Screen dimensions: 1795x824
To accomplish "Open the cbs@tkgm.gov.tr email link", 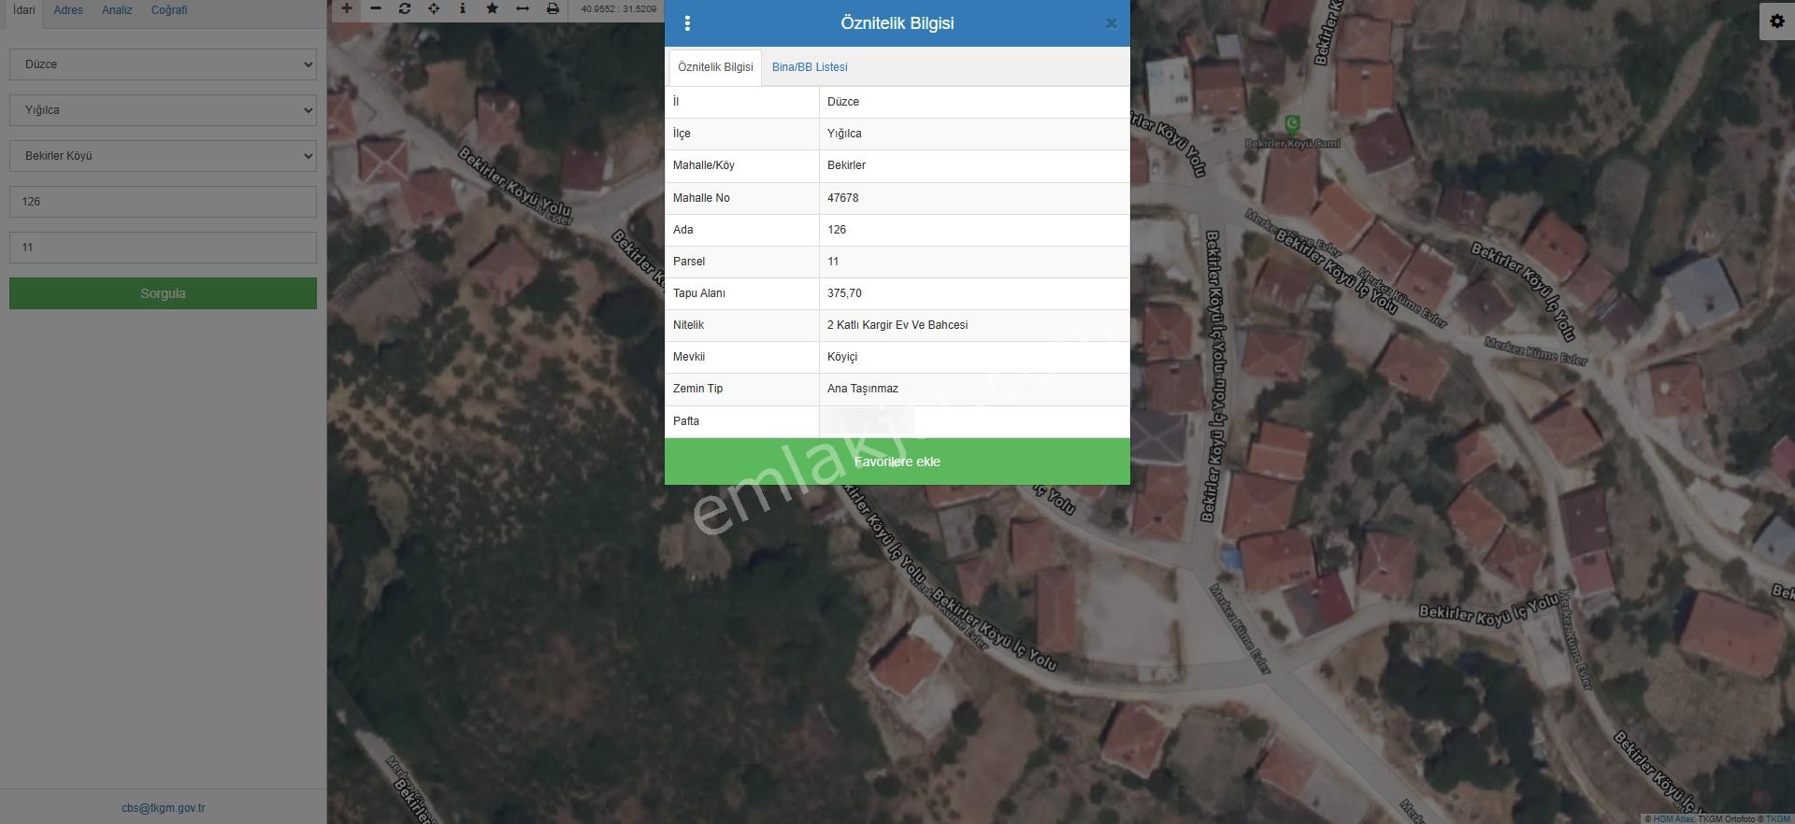I will [164, 808].
